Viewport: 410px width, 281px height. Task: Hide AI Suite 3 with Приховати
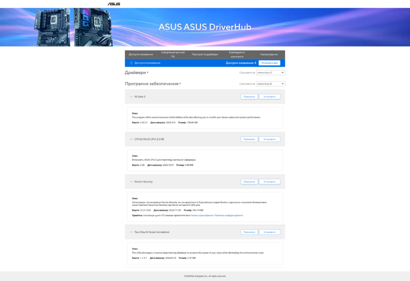pyautogui.click(x=249, y=97)
